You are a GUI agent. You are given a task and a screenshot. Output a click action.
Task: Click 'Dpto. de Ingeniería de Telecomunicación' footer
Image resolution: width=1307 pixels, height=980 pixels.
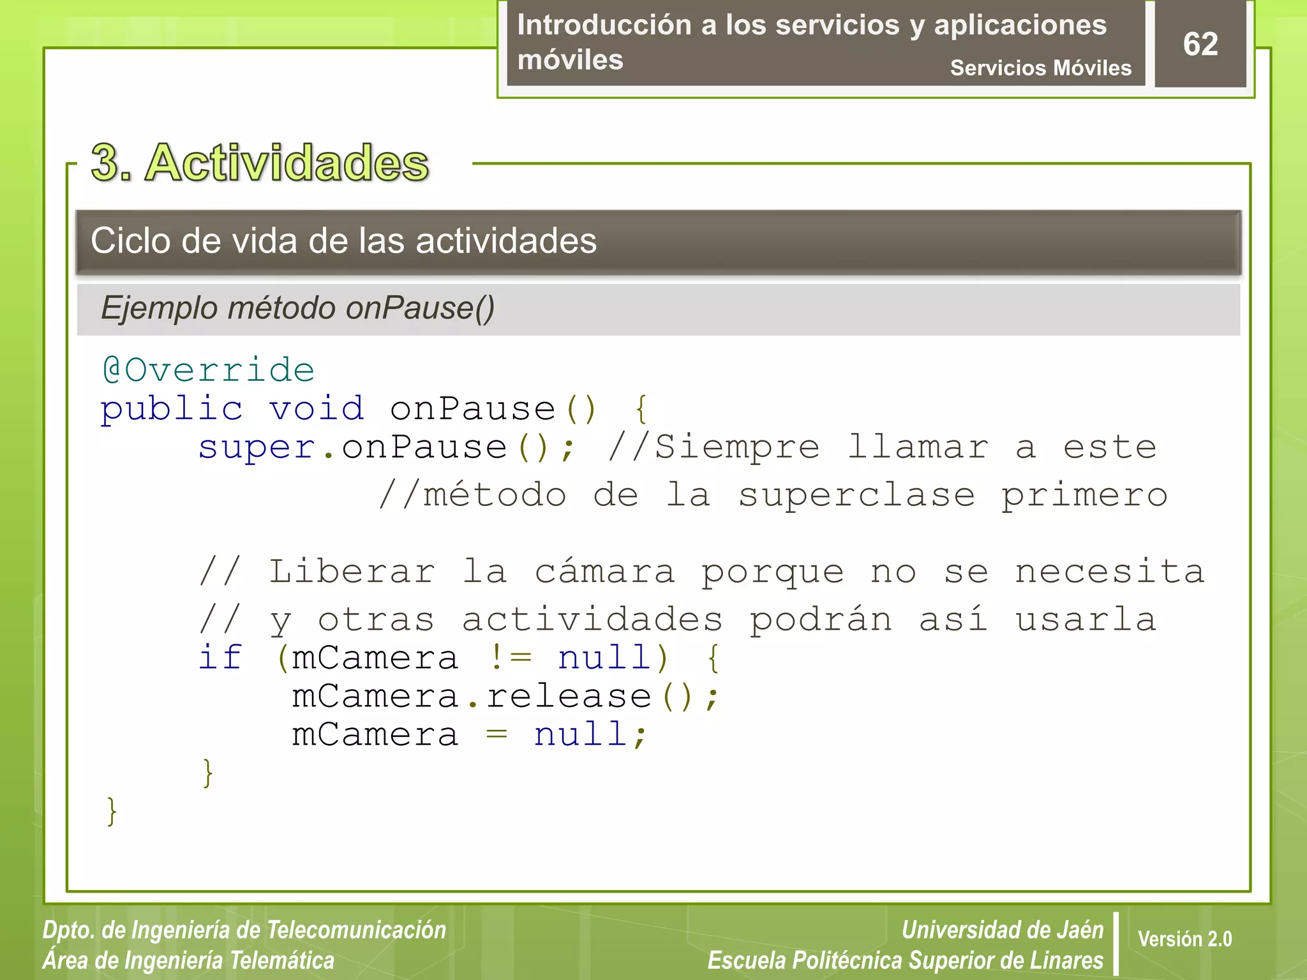244,930
